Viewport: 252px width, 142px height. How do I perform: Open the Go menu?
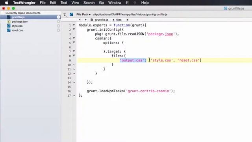[x=101, y=3]
